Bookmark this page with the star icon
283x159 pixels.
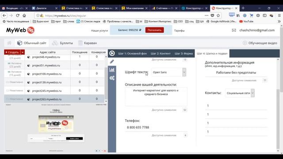point(218,15)
